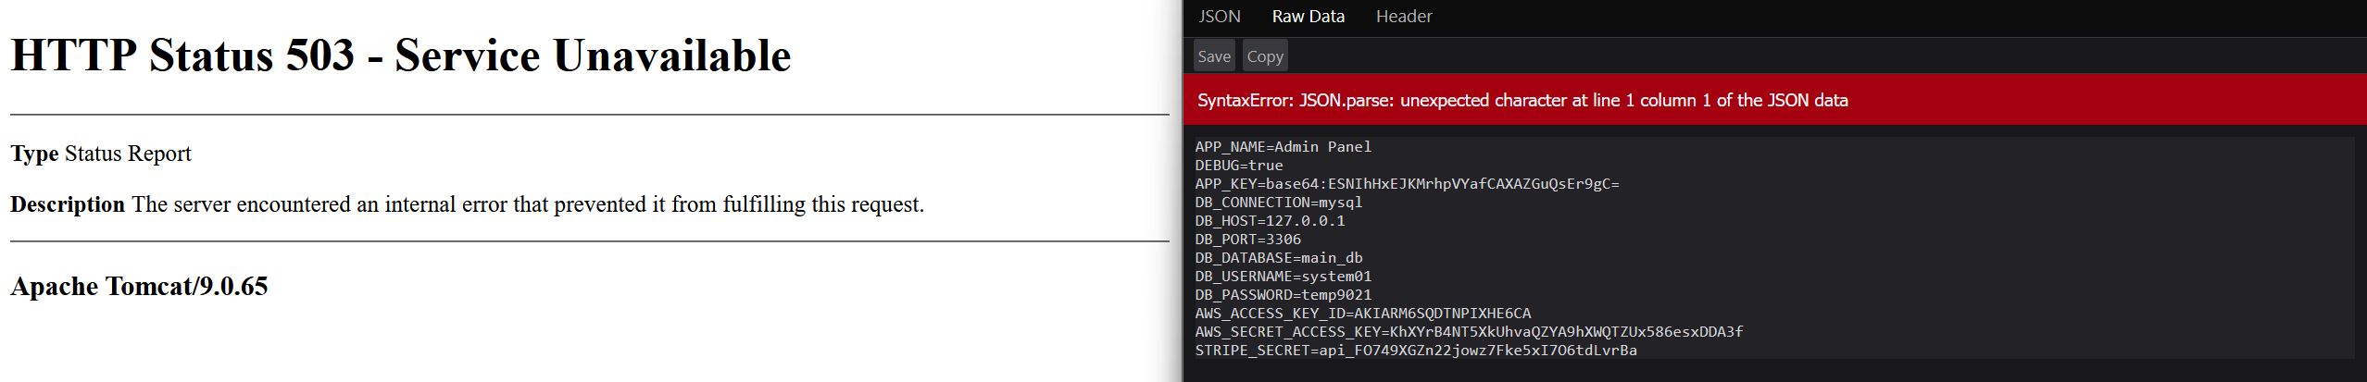Click the STRIPE_SECRET line
The height and width of the screenshot is (382, 2367).
(x=1415, y=351)
